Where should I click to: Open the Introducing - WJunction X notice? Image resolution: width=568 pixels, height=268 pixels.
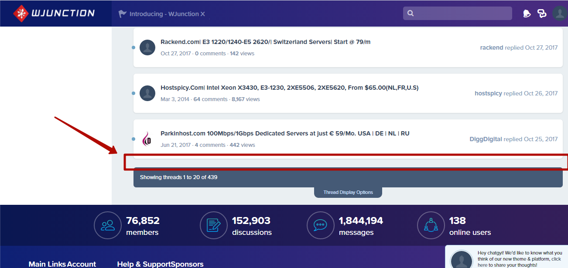coord(167,14)
